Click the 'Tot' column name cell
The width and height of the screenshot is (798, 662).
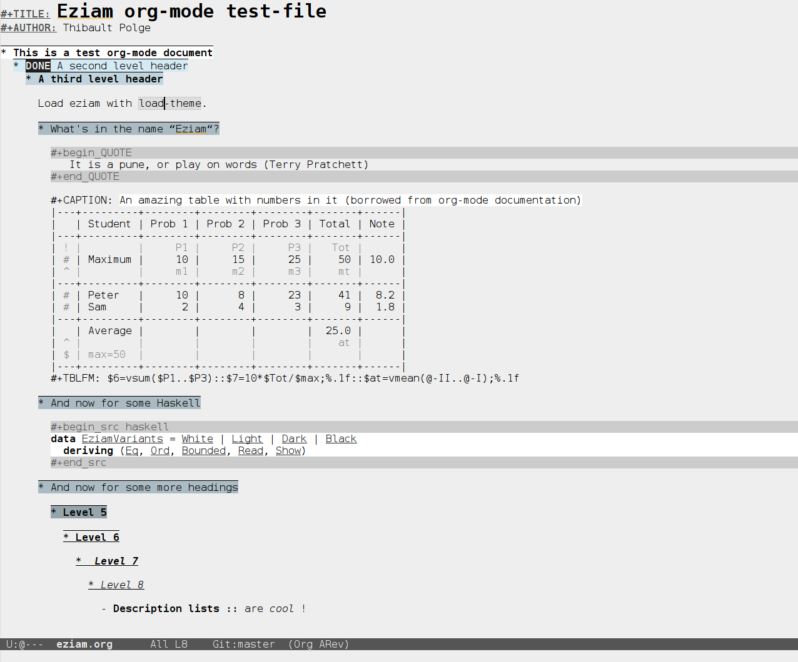[x=341, y=248]
